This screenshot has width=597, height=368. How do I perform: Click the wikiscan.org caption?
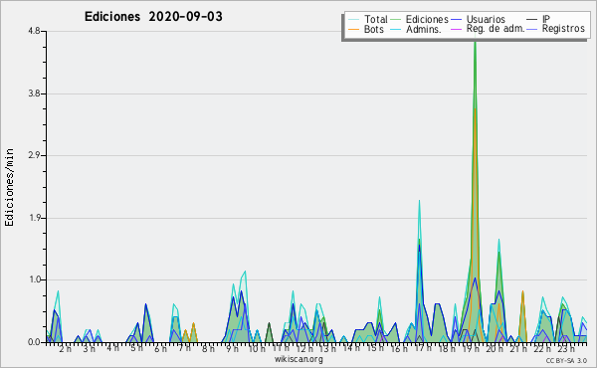coord(298,359)
